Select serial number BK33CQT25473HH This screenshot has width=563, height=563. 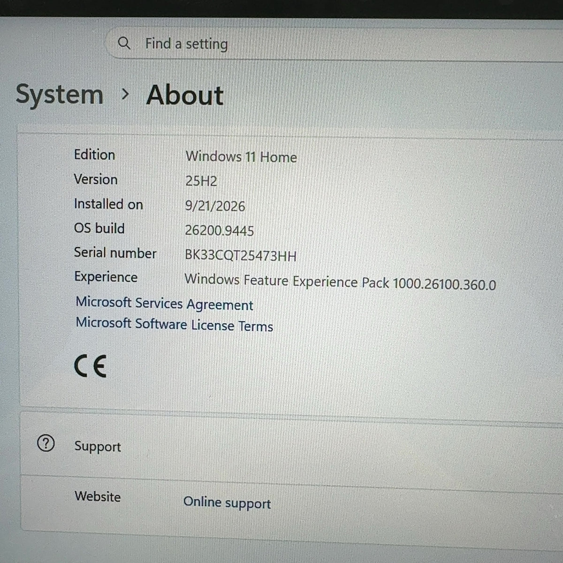241,256
